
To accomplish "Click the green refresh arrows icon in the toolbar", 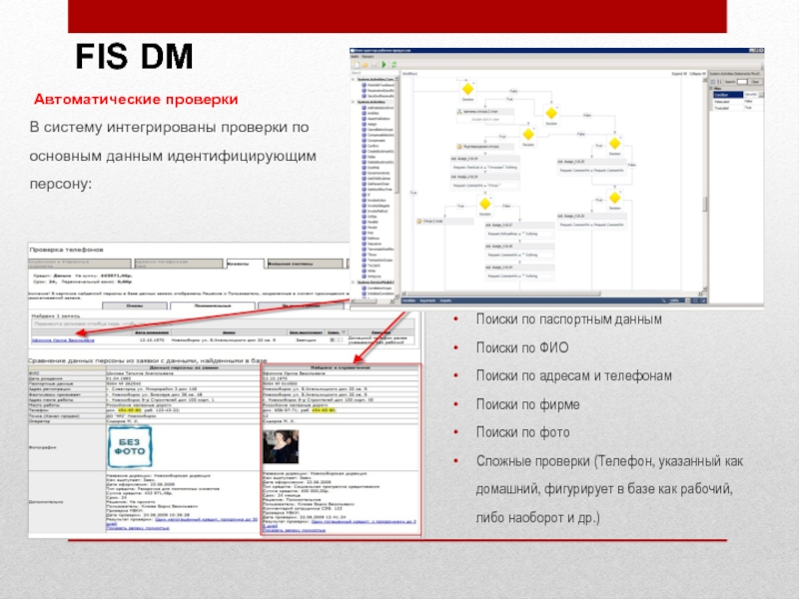I will tap(394, 65).
